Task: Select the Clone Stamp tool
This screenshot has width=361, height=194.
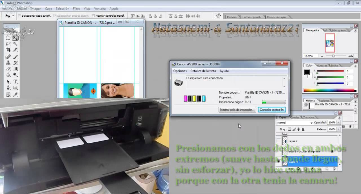Action: (x=8, y=63)
